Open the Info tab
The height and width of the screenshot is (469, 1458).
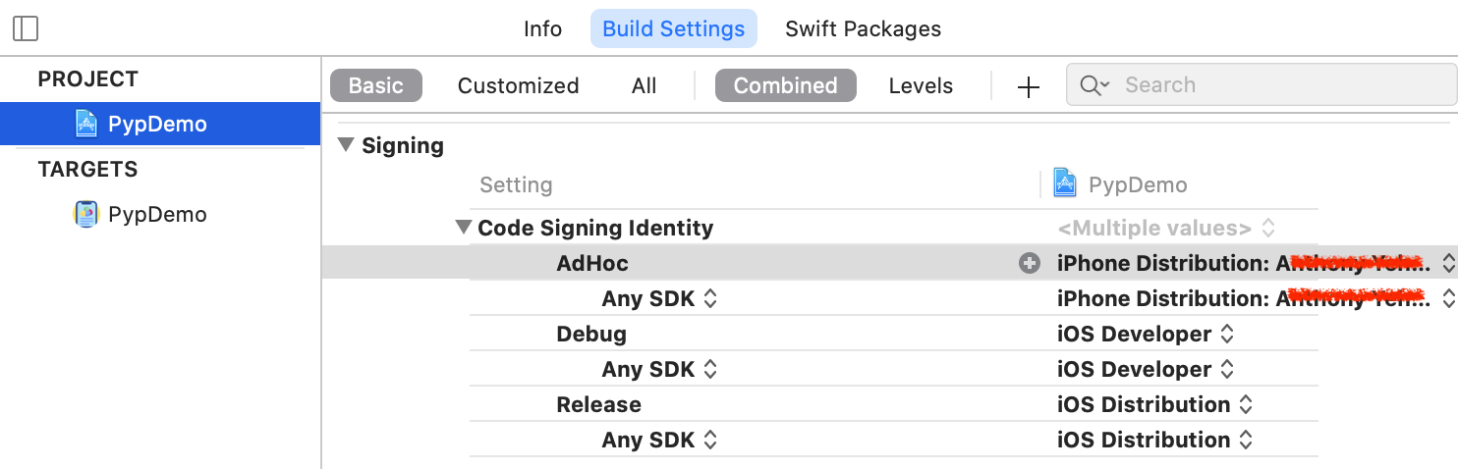click(542, 28)
